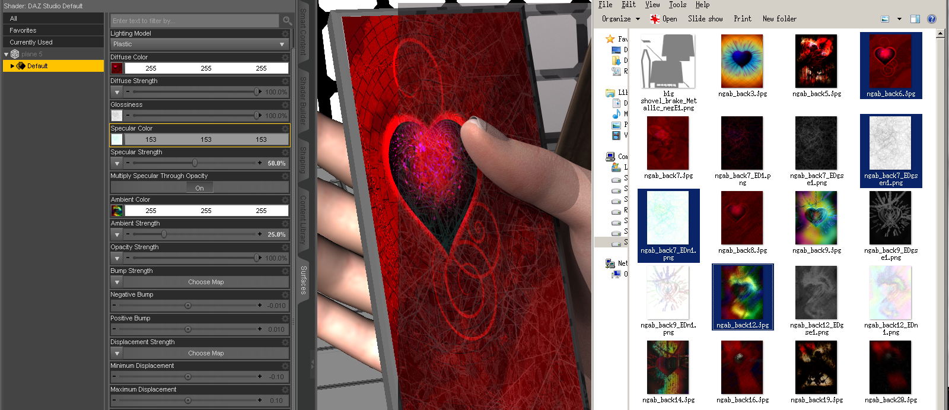
Task: Click the Network icon in Explorer sidebar
Action: [x=610, y=263]
